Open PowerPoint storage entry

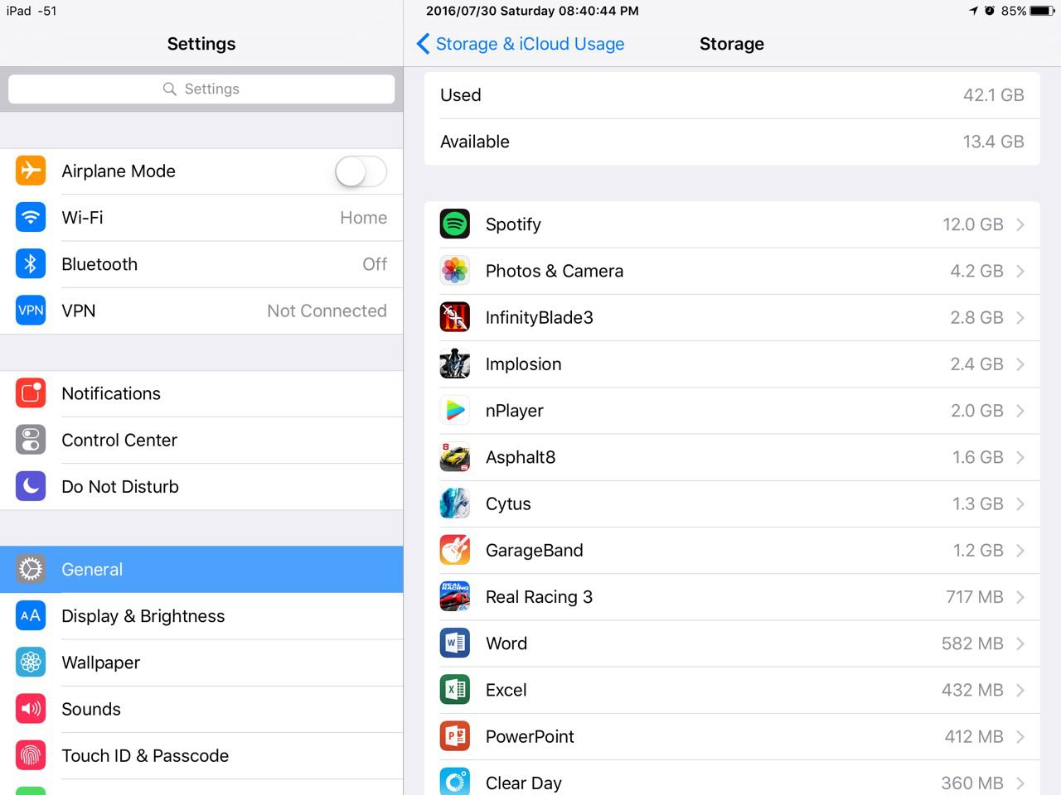coord(732,736)
